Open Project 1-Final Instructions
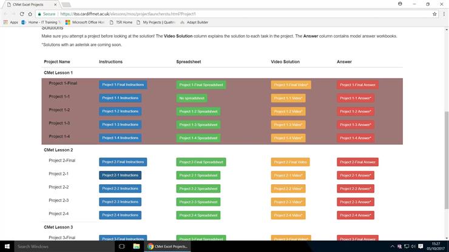Screen dimensions: 449x252 pyautogui.click(x=123, y=85)
